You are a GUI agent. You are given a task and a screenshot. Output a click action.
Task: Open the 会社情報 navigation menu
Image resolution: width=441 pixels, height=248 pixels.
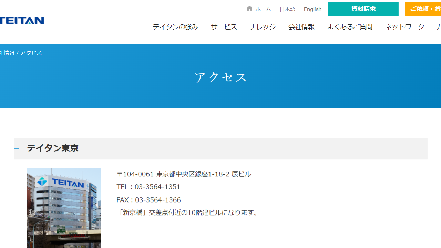point(301,27)
